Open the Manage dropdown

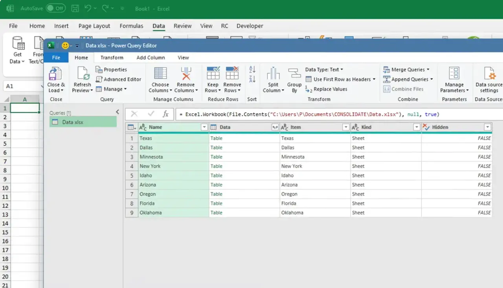coord(112,89)
